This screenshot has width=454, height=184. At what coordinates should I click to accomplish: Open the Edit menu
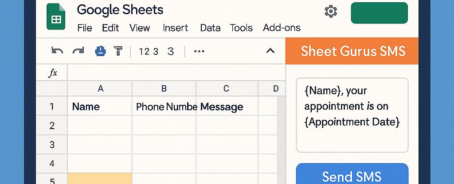tap(110, 28)
